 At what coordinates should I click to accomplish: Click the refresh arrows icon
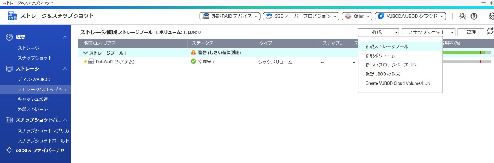[x=490, y=32]
